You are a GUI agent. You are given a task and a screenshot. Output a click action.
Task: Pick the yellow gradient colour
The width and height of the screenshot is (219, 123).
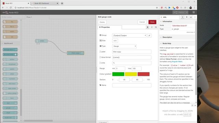tap(131, 74)
